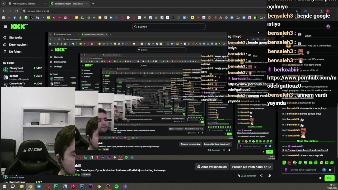This screenshot has height=190, width=338.
Task: Expand the bookmarks overflow chevron
Action: click(264, 18)
